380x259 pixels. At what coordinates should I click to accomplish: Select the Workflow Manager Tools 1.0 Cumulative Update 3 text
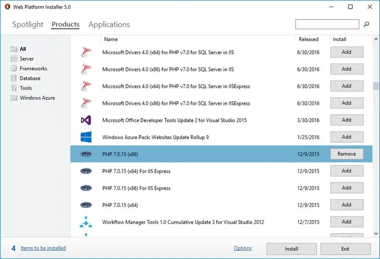(183, 222)
